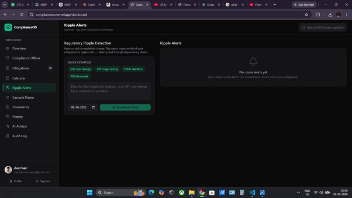Click Sign out button
The width and height of the screenshot is (352, 198).
(x=43, y=181)
